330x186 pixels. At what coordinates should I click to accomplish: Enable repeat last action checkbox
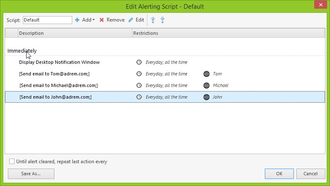pyautogui.click(x=12, y=162)
